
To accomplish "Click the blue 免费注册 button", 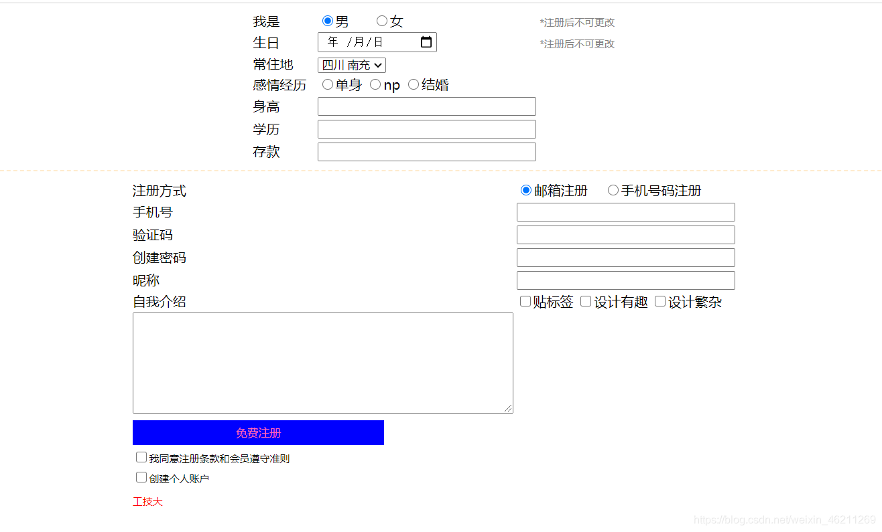I will (x=258, y=433).
